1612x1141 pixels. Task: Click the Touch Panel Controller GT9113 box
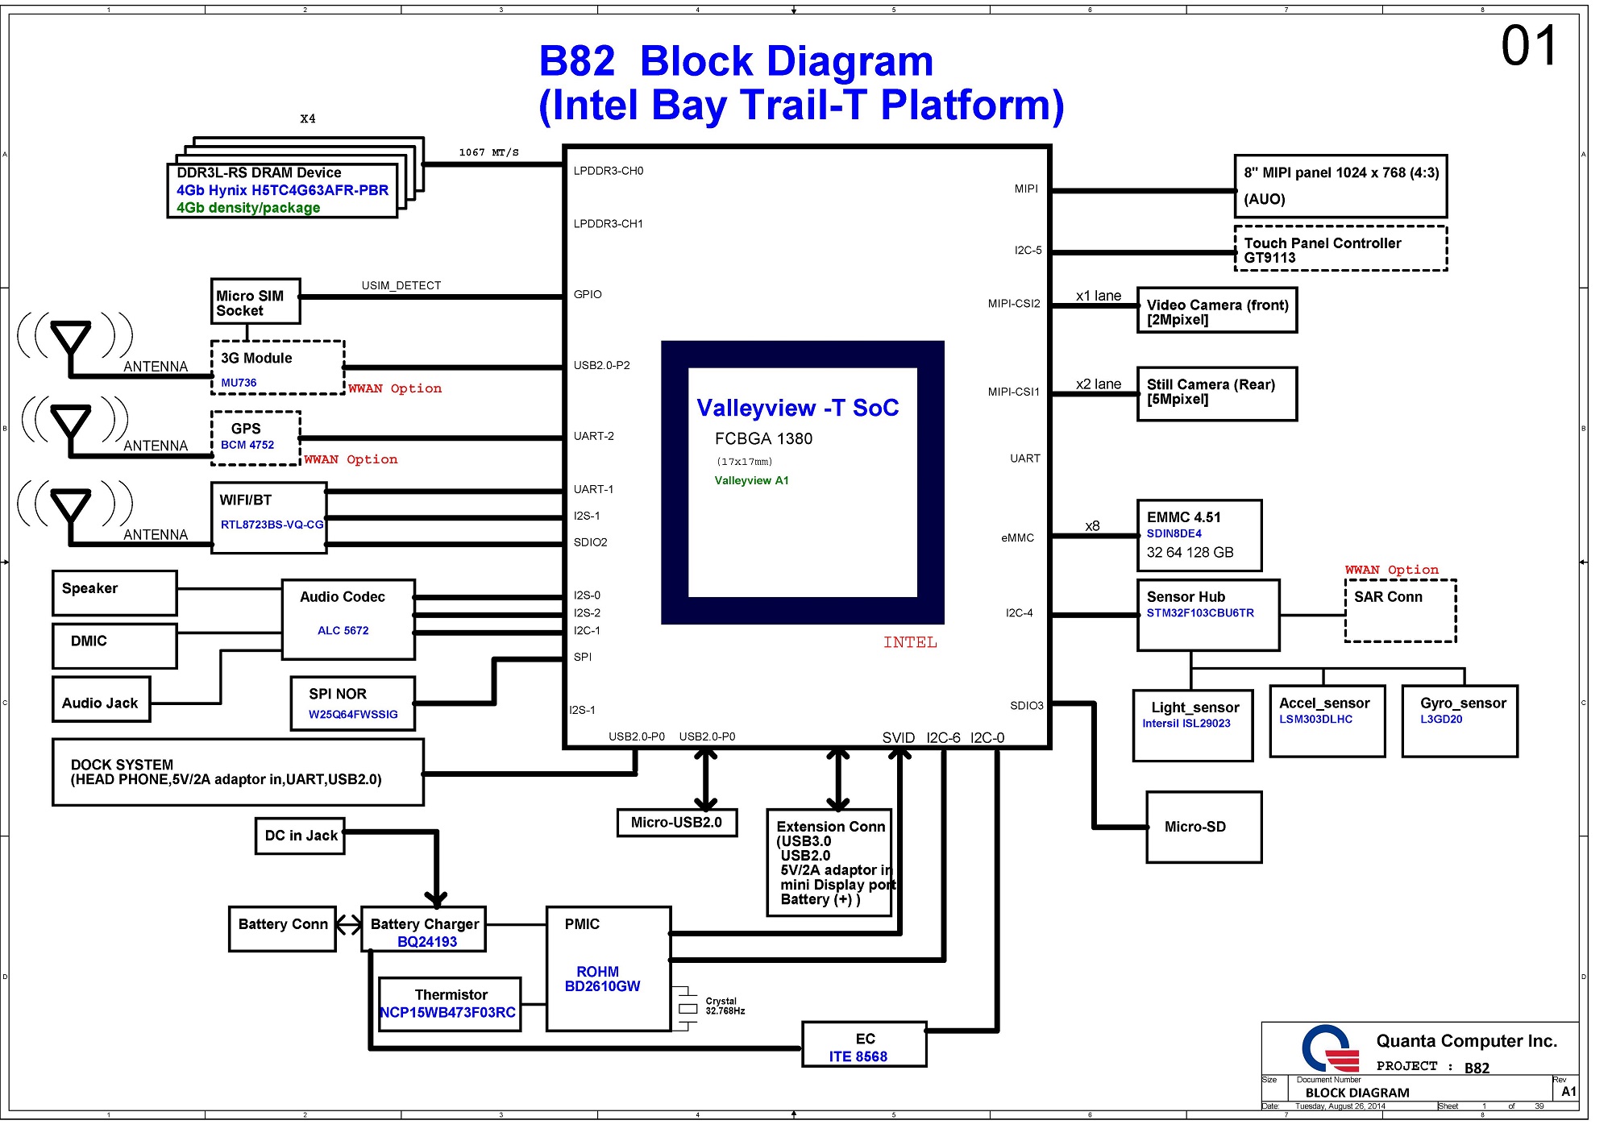coord(1340,249)
